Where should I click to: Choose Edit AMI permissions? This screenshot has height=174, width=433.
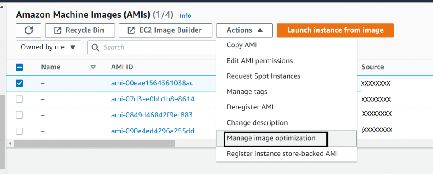[287, 60]
